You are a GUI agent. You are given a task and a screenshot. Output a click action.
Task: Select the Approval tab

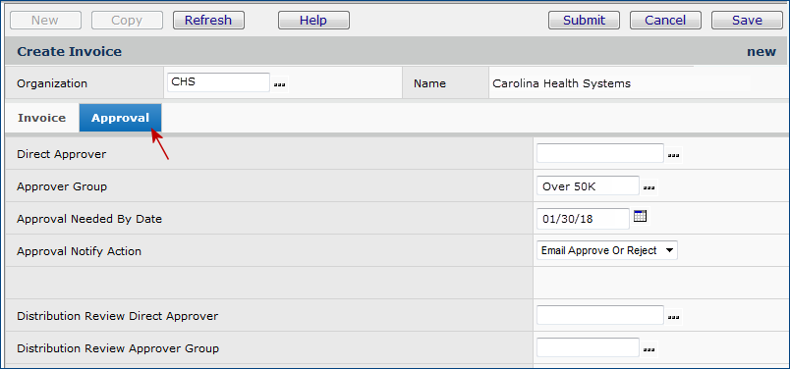point(121,118)
